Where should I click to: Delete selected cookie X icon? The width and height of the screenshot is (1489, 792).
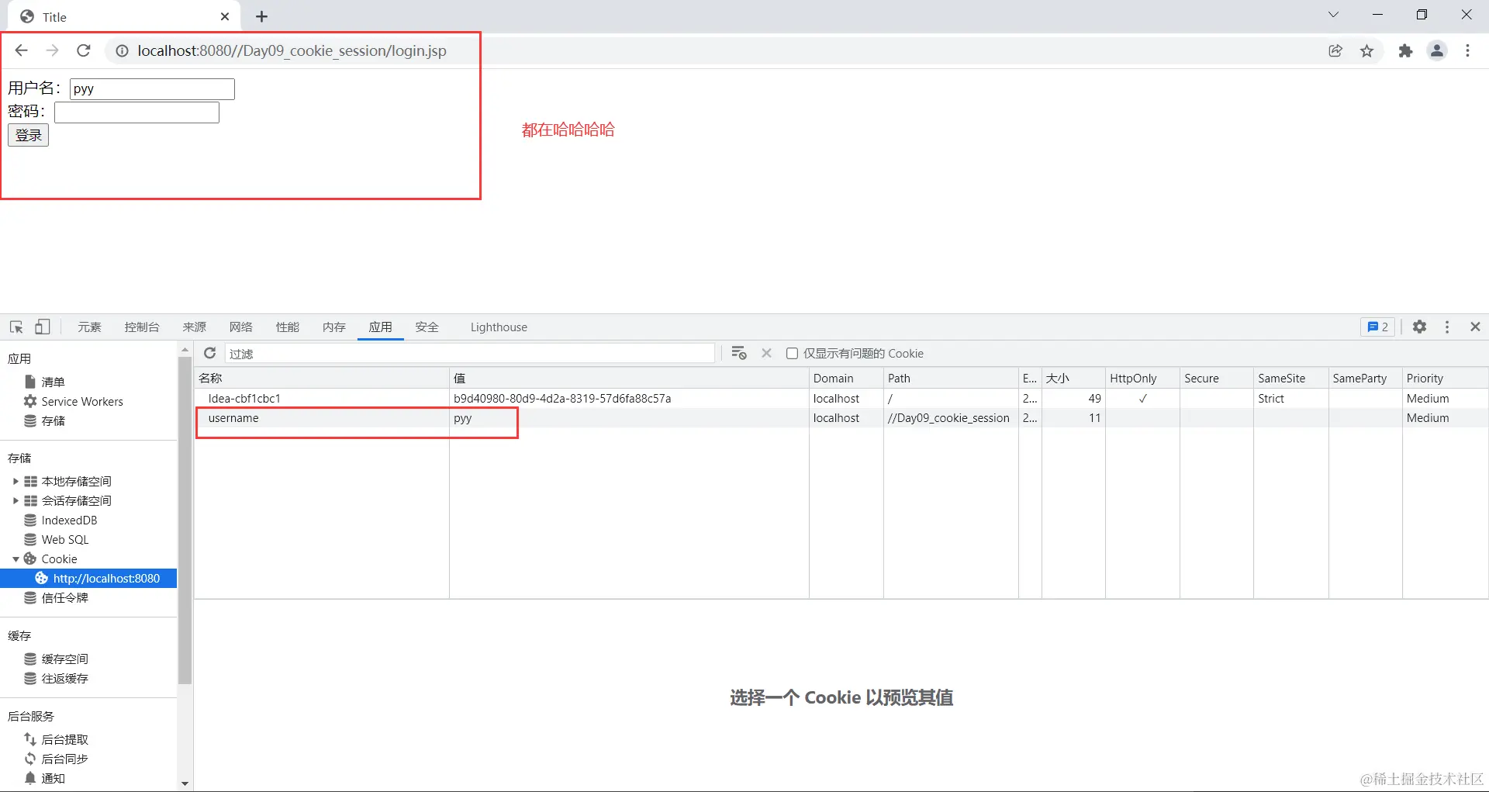click(766, 353)
